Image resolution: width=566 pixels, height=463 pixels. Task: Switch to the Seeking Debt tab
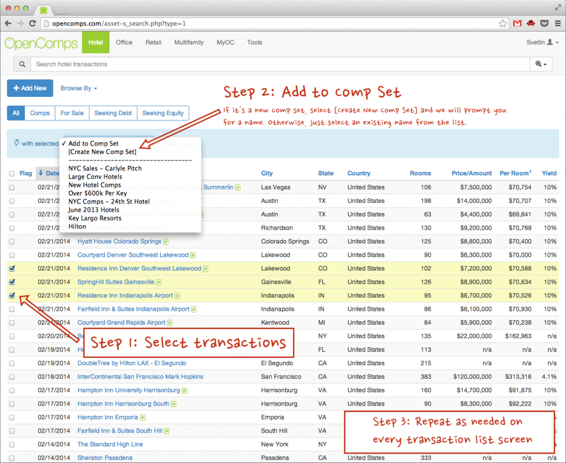113,113
